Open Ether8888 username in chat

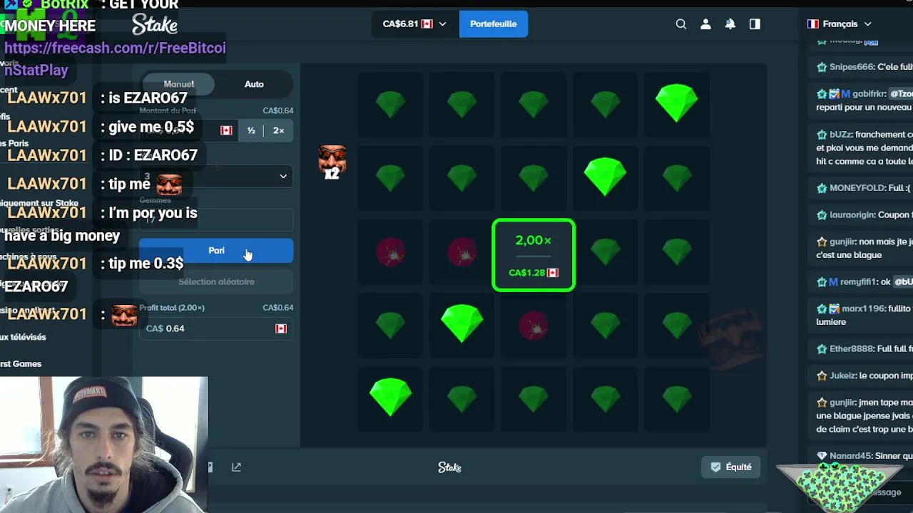pos(852,349)
